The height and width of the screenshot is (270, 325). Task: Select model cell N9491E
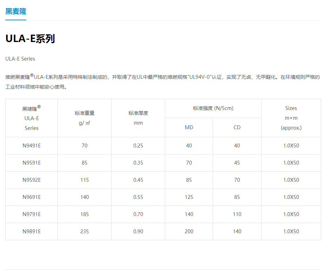click(x=32, y=146)
